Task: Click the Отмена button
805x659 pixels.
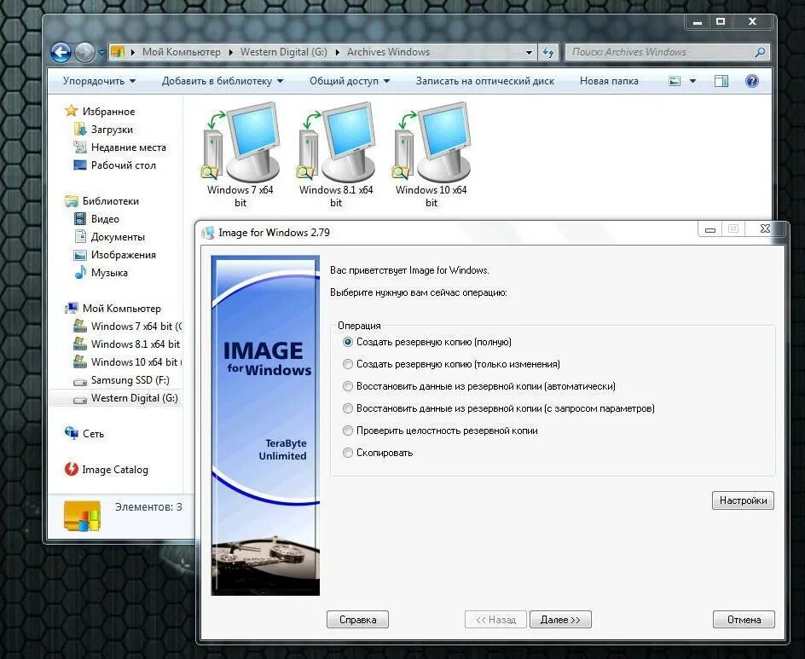Action: pyautogui.click(x=744, y=620)
